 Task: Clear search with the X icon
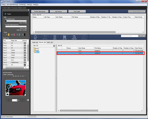(144, 36)
